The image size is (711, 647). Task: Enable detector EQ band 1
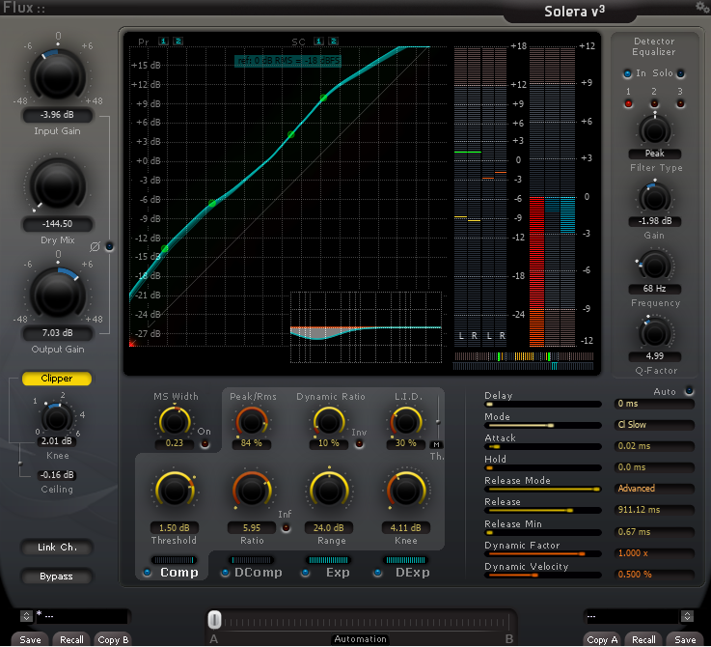pos(628,104)
